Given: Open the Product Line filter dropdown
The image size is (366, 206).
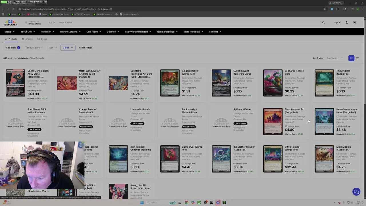Looking at the screenshot, I should pyautogui.click(x=34, y=48).
